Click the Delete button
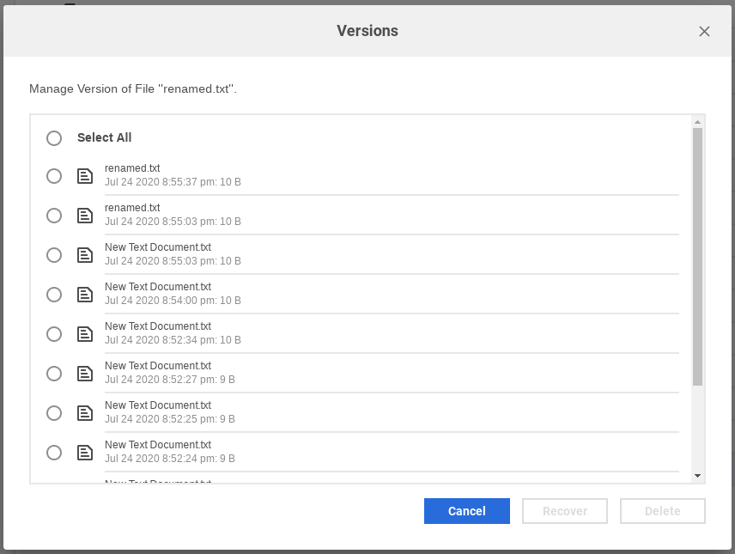This screenshot has width=735, height=554. point(662,510)
